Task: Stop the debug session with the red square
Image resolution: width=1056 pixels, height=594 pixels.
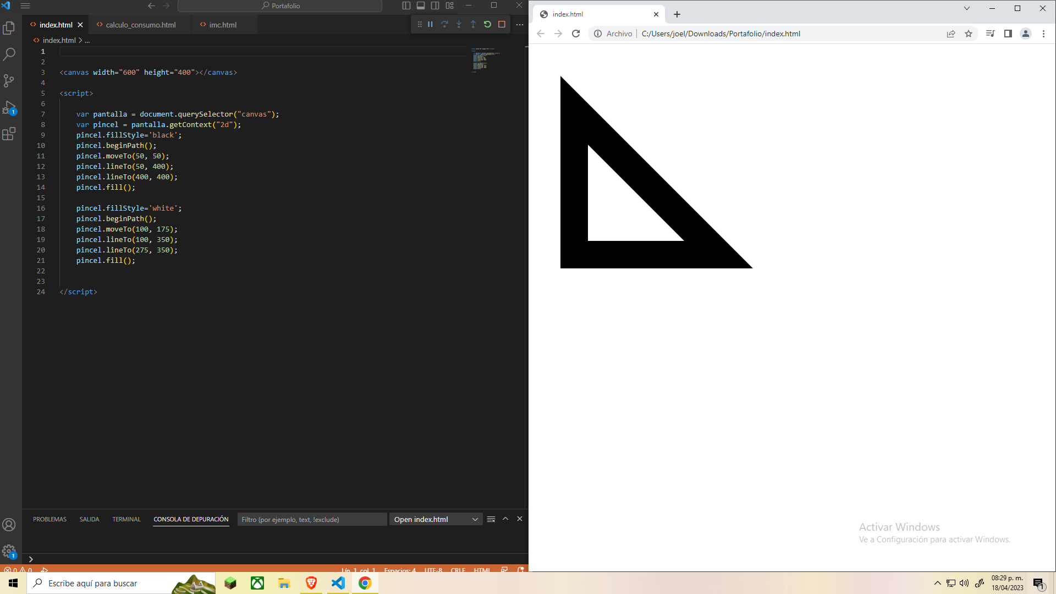Action: (x=502, y=24)
